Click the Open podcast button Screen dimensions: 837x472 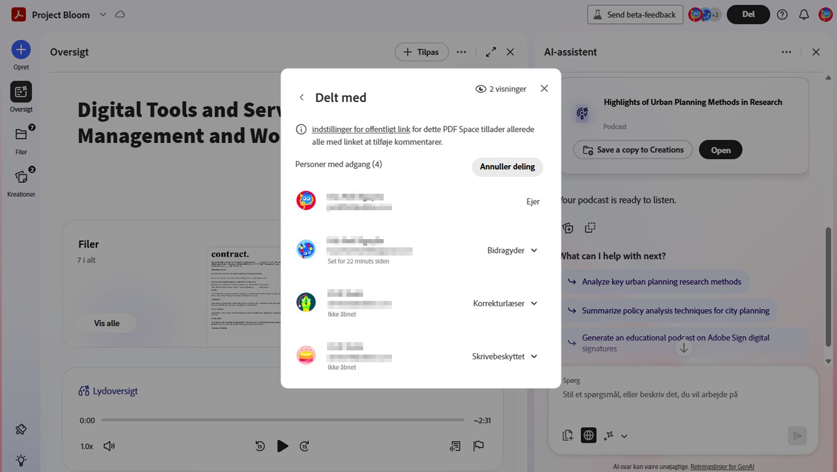(720, 150)
